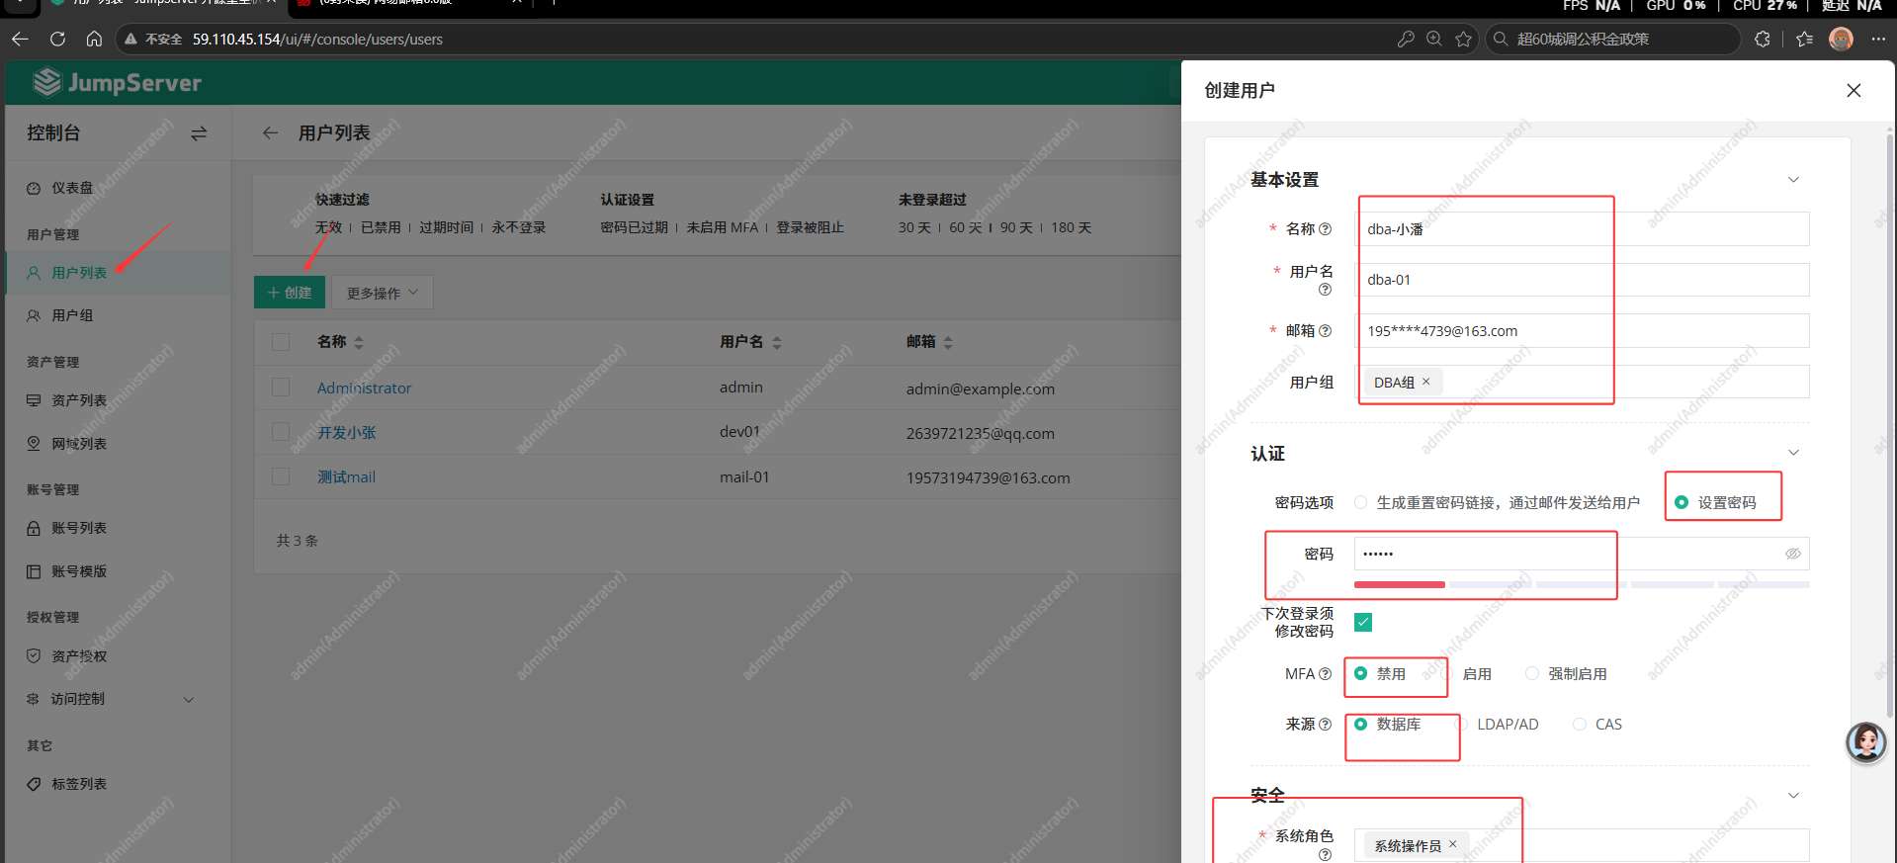The image size is (1897, 863).
Task: Click the 名称 input field
Action: (1582, 228)
